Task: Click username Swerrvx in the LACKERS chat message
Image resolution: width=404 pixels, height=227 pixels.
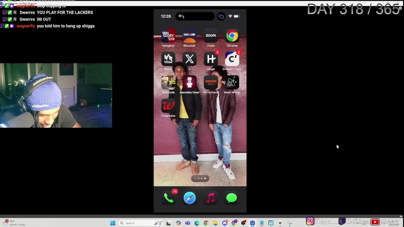Action: [x=27, y=12]
